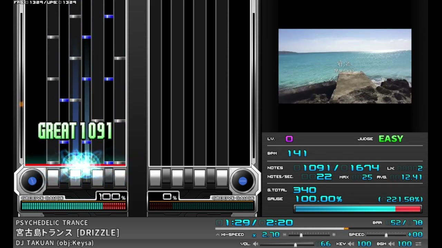Collapse the HI-SPEED chevron arrow
442x248 pixels.
click(218, 235)
